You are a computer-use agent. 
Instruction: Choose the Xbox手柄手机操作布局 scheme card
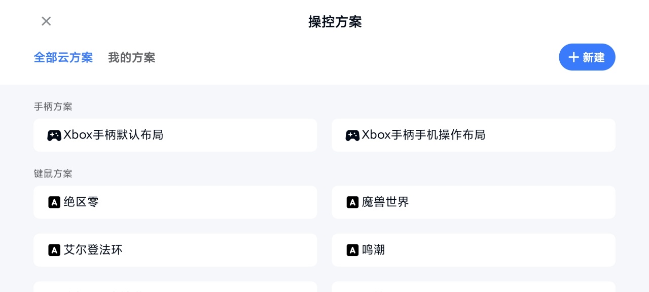[474, 135]
